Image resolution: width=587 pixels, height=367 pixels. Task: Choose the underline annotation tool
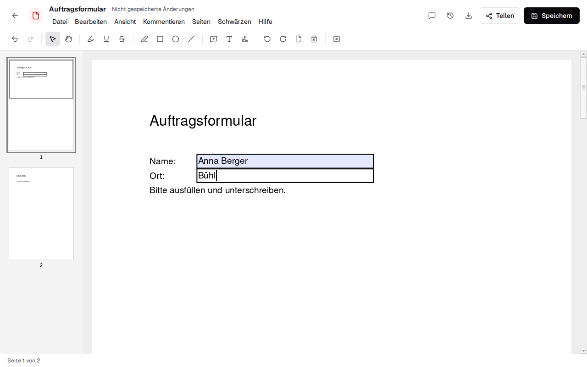point(106,39)
